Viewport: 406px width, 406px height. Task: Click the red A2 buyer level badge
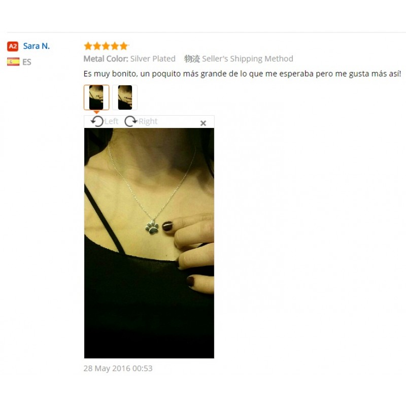point(13,46)
